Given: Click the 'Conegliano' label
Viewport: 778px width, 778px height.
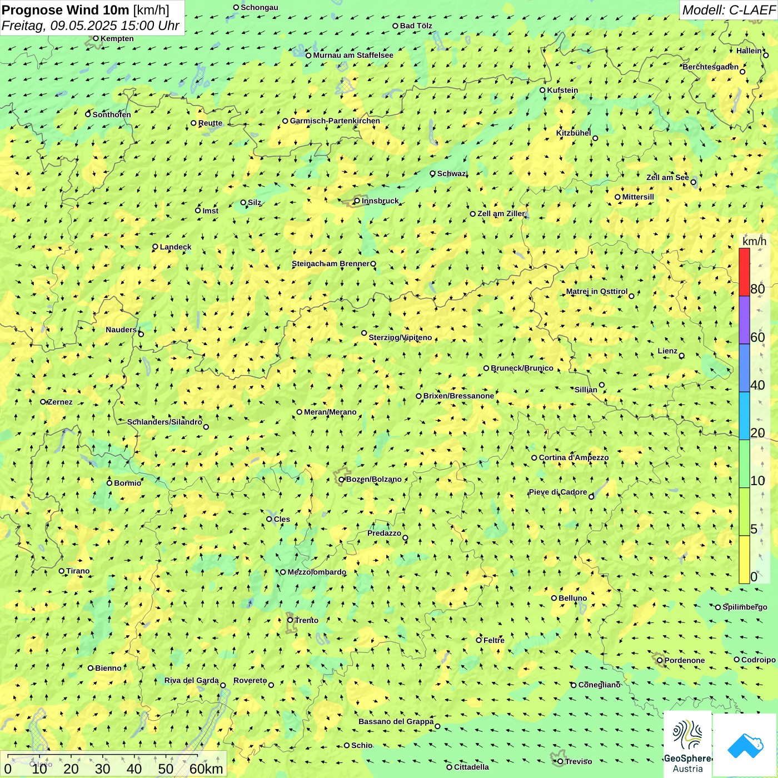Looking at the screenshot, I should coord(599,685).
